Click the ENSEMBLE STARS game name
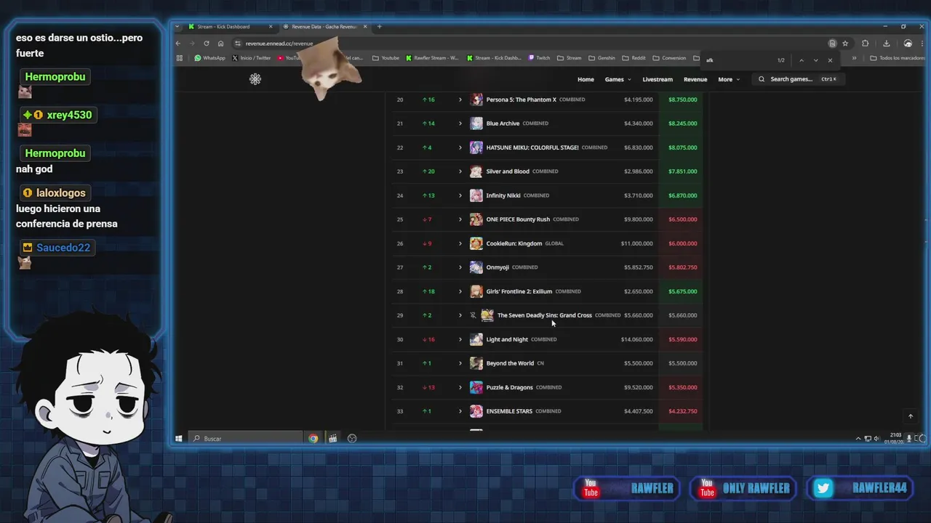The height and width of the screenshot is (523, 931). pos(509,411)
